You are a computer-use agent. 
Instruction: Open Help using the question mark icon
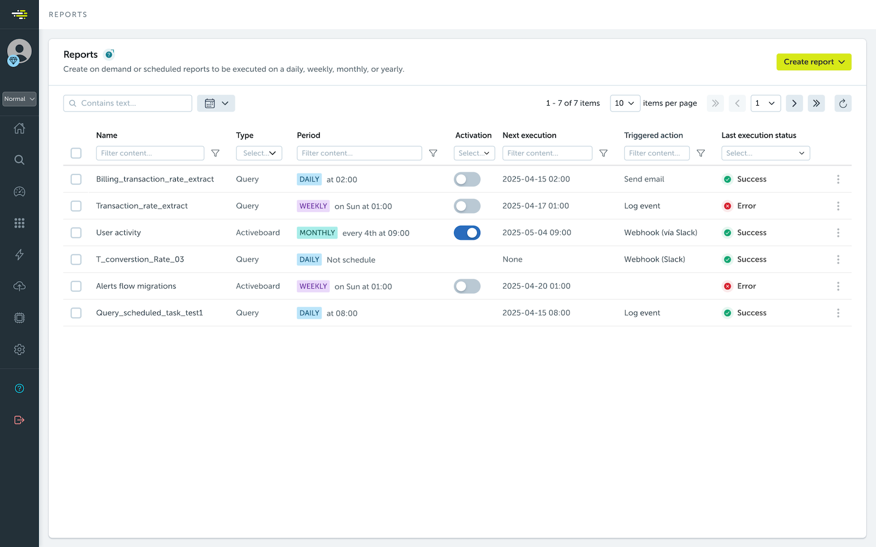coord(19,388)
